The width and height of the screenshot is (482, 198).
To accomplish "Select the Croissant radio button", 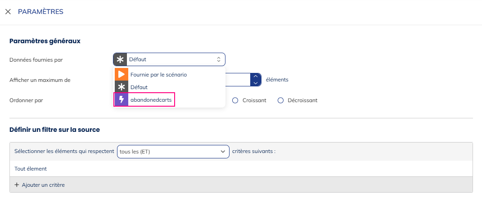I will click(x=235, y=100).
